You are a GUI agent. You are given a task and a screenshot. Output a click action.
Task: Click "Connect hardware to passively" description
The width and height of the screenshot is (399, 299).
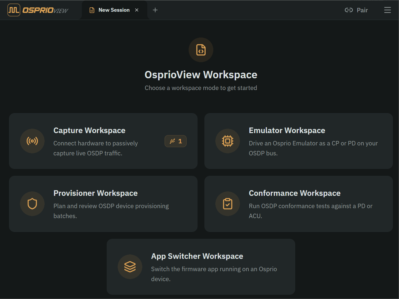pyautogui.click(x=96, y=148)
